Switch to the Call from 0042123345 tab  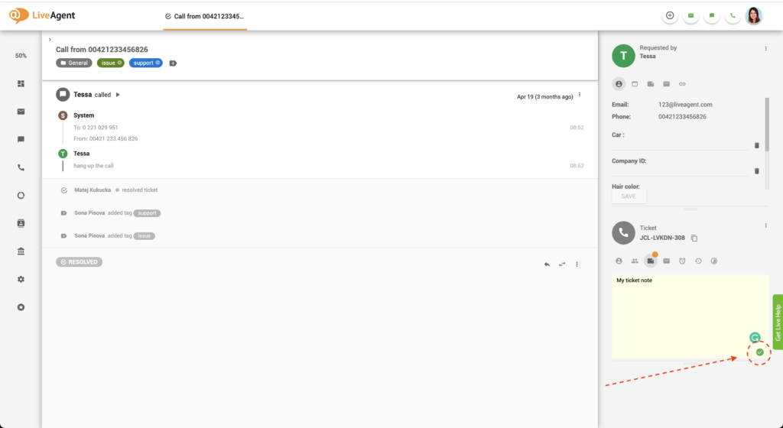205,15
